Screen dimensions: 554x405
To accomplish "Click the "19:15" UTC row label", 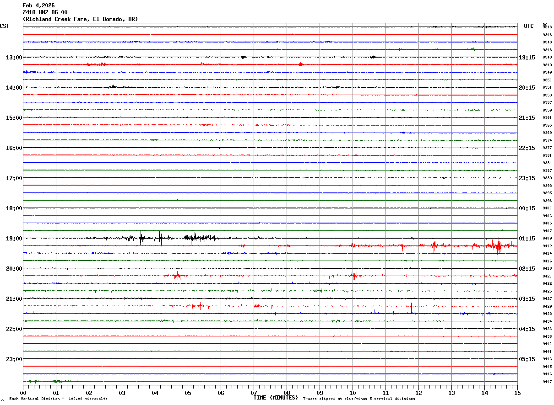I will 527,58.
